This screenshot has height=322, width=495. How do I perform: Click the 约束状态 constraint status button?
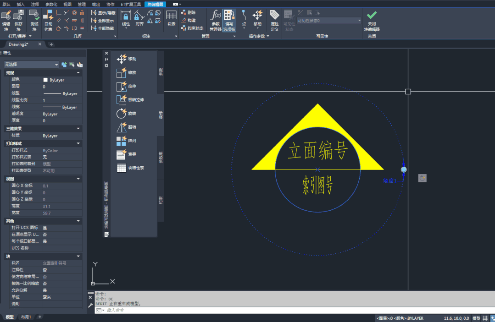pyautogui.click(x=192, y=28)
